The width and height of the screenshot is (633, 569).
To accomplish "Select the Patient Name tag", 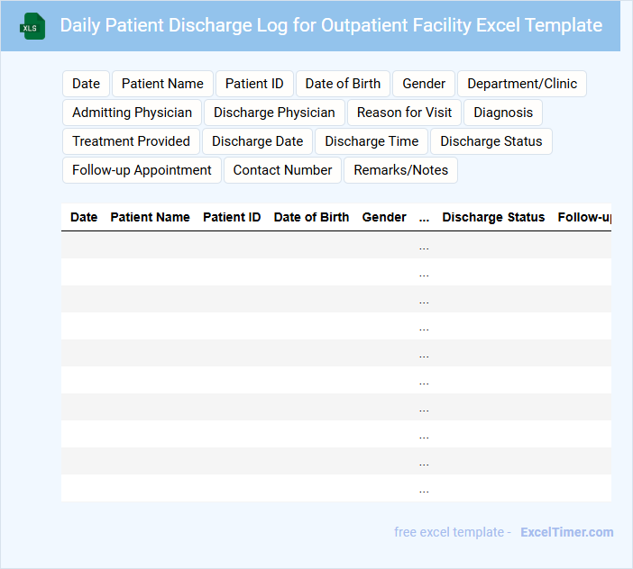I will coord(162,84).
